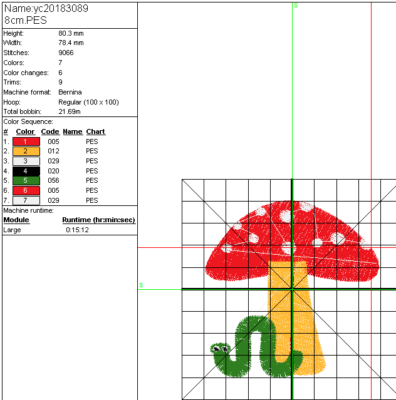Viewport: 396px width, 400px height.
Task: Click white color swatch number 3
Action: (x=26, y=161)
